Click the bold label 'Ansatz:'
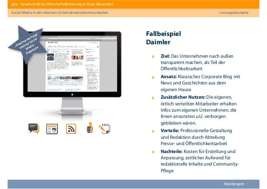267x189 pixels. pyautogui.click(x=169, y=77)
